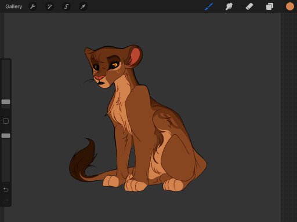
Task: Click the brush opacity slider handle
Action: 6,136
